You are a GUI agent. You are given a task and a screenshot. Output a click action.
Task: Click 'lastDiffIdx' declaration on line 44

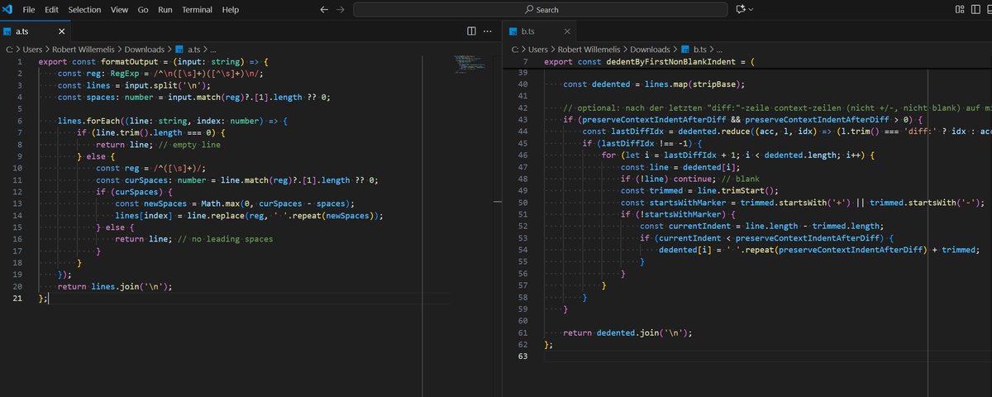pyautogui.click(x=636, y=132)
